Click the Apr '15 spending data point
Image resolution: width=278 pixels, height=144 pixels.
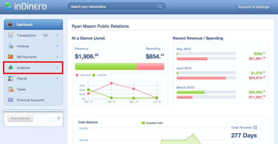click(111, 83)
